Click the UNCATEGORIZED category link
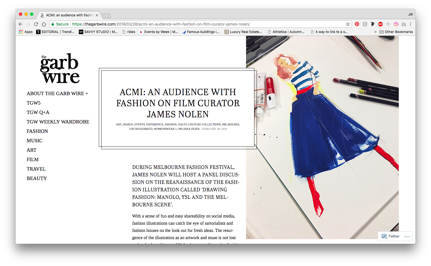The height and width of the screenshot is (266, 431). [141, 129]
